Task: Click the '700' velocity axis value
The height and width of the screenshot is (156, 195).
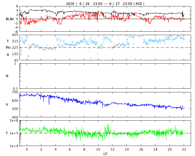Action: click(15, 92)
